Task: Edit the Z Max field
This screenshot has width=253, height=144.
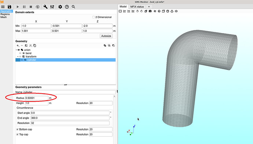Action: coord(98,31)
